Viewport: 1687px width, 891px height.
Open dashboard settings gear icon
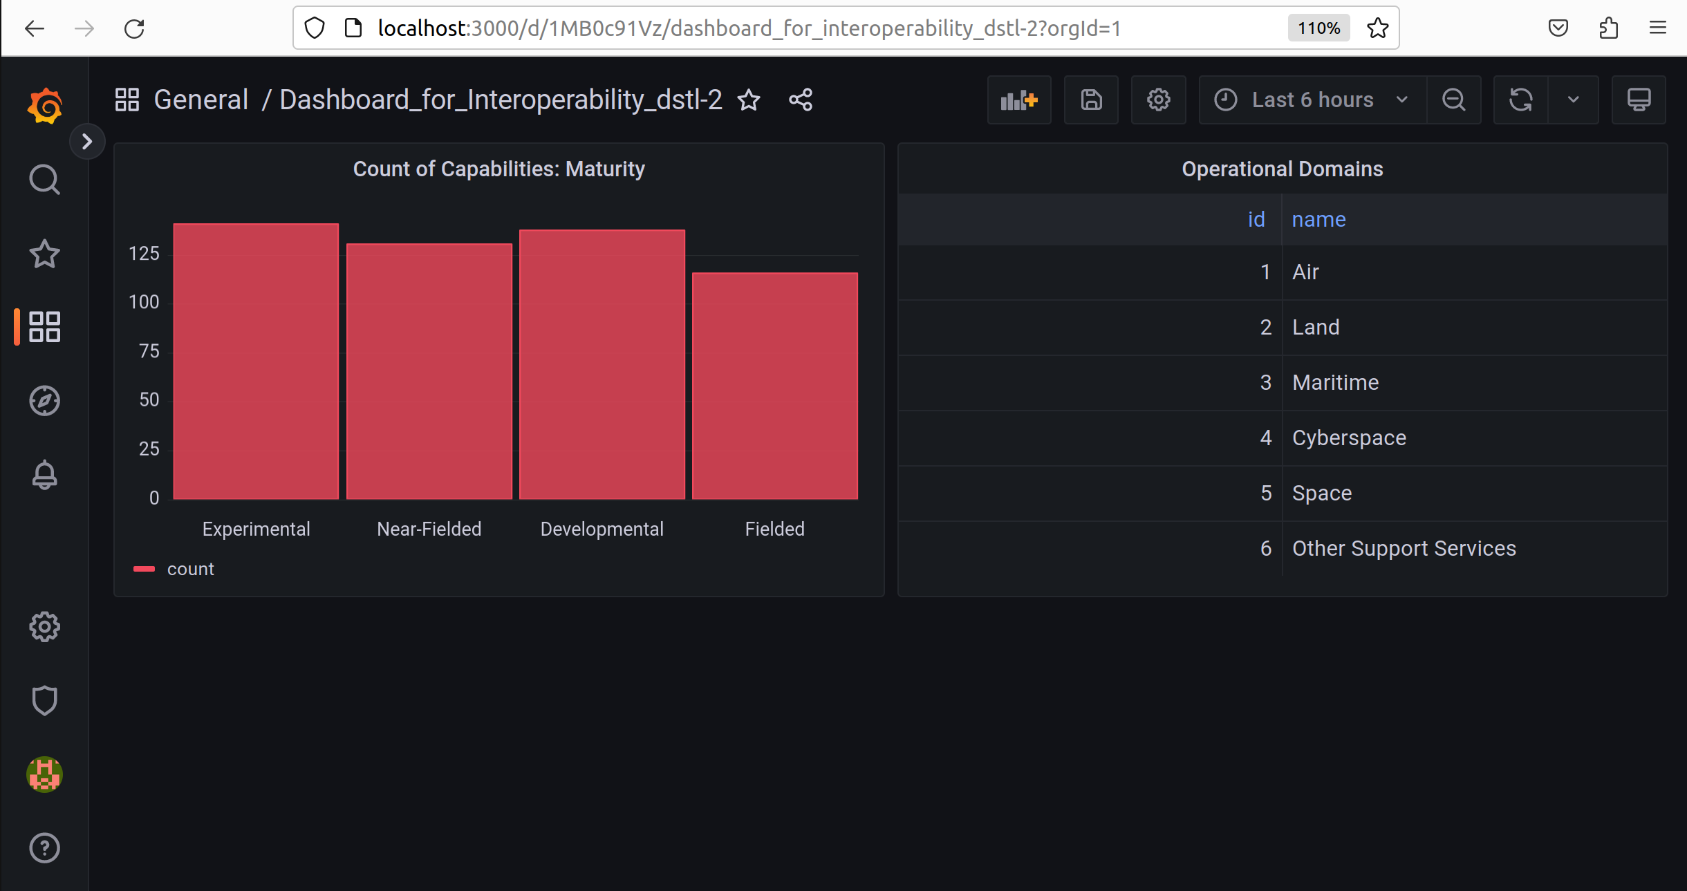coord(1158,100)
